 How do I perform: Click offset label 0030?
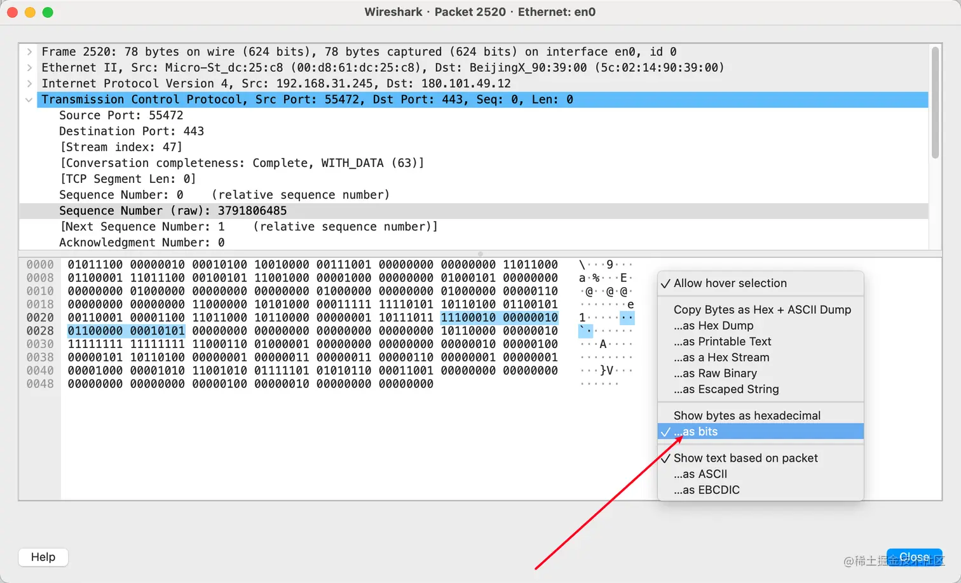coord(40,344)
